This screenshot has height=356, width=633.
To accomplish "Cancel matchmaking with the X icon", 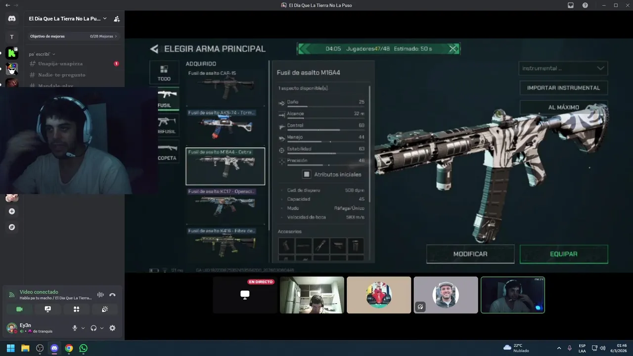I will pyautogui.click(x=453, y=48).
